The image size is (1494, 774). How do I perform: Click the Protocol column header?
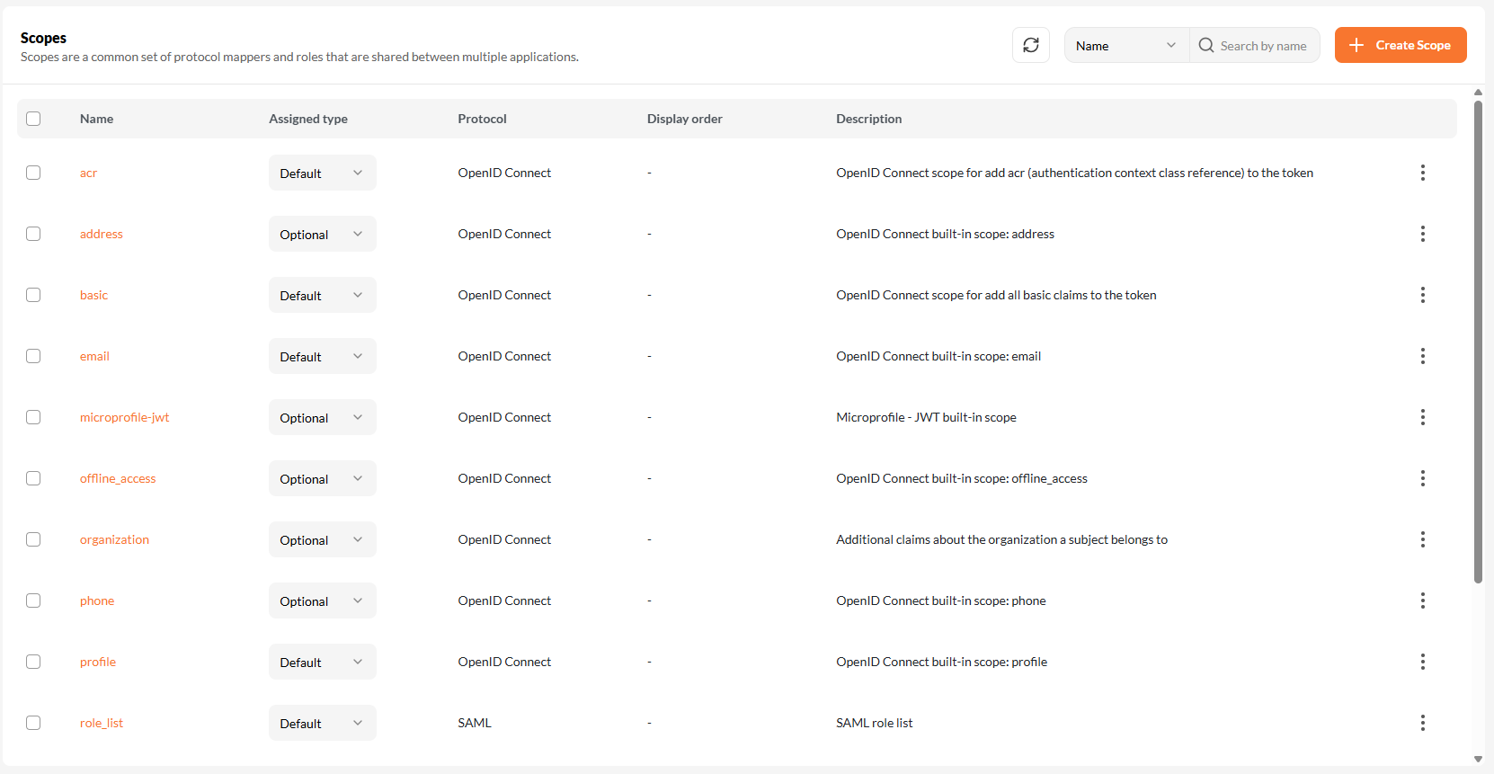pyautogui.click(x=482, y=119)
